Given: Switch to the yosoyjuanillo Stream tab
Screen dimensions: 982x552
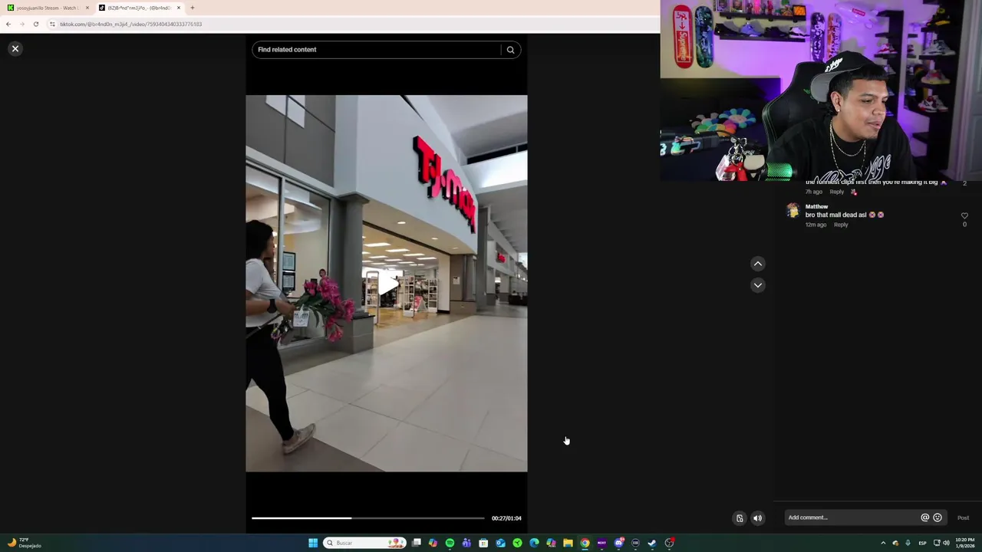Looking at the screenshot, I should (x=46, y=8).
